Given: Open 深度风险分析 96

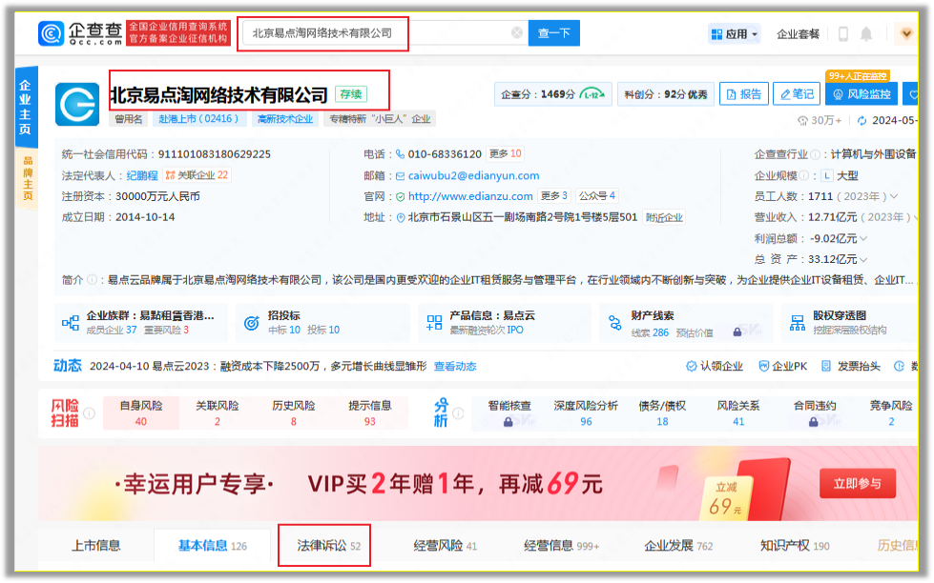Looking at the screenshot, I should point(586,412).
